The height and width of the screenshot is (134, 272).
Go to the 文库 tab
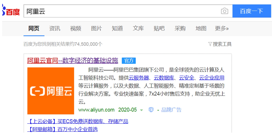[x=138, y=28]
